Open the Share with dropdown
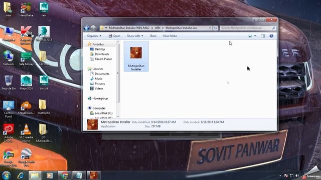 pyautogui.click(x=135, y=36)
